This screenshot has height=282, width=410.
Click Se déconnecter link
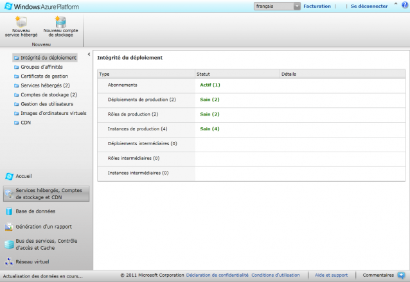coord(369,6)
